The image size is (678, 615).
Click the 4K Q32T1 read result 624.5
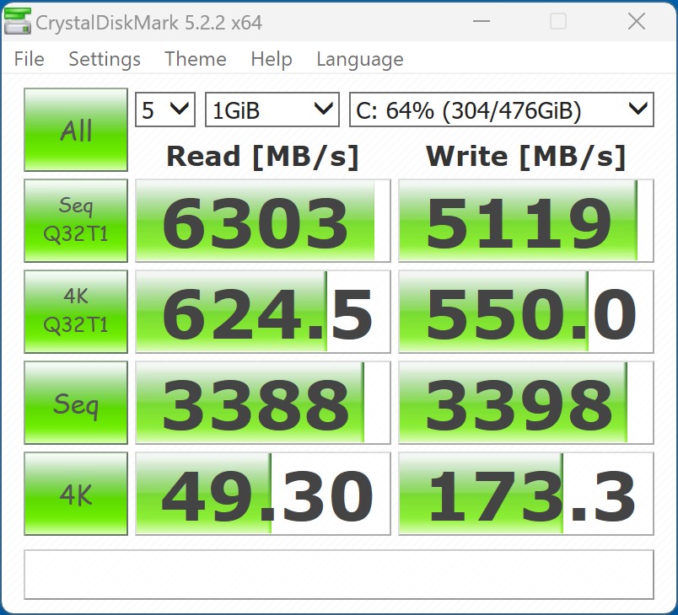coord(263,312)
